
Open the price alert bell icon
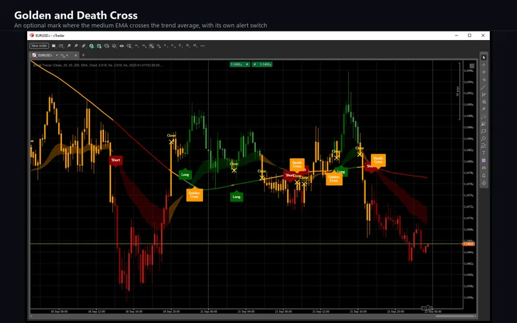pos(483,175)
